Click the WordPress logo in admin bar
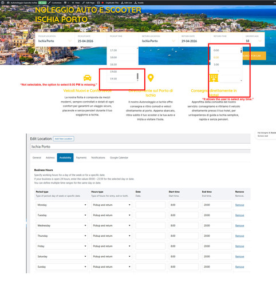The image size is (276, 286). click(x=3, y=3)
